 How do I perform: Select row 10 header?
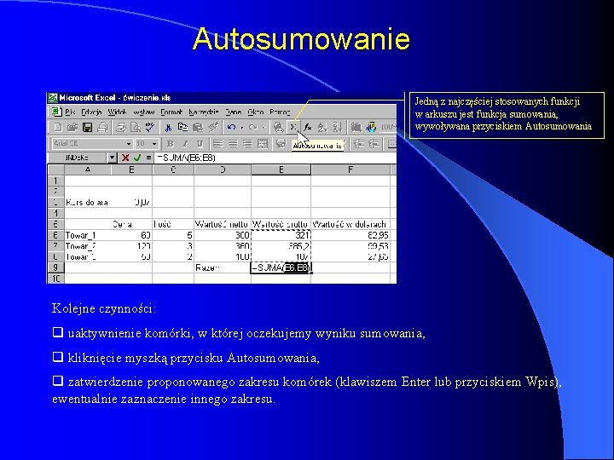point(56,278)
